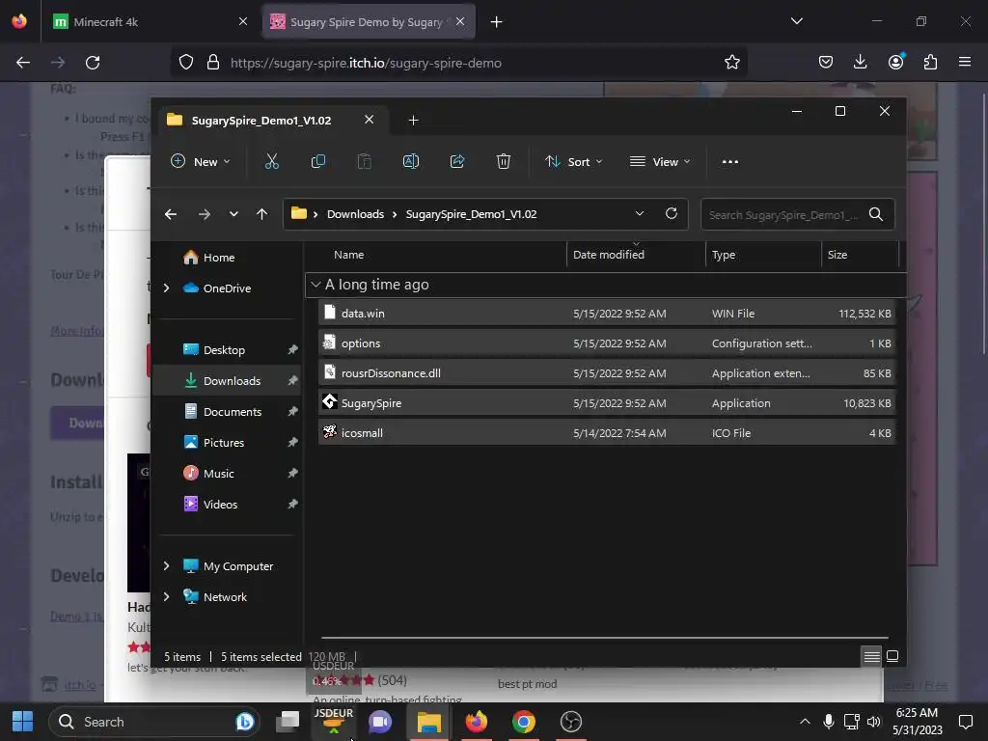Refresh the SugarySpire folder view
The height and width of the screenshot is (741, 988).
click(672, 213)
